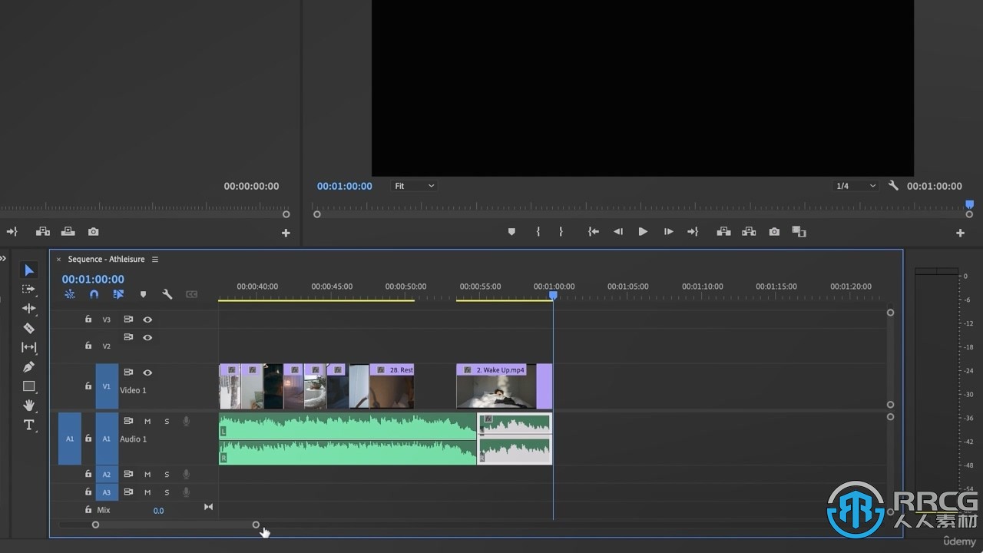Toggle lock on Audio 1 track

tap(88, 439)
